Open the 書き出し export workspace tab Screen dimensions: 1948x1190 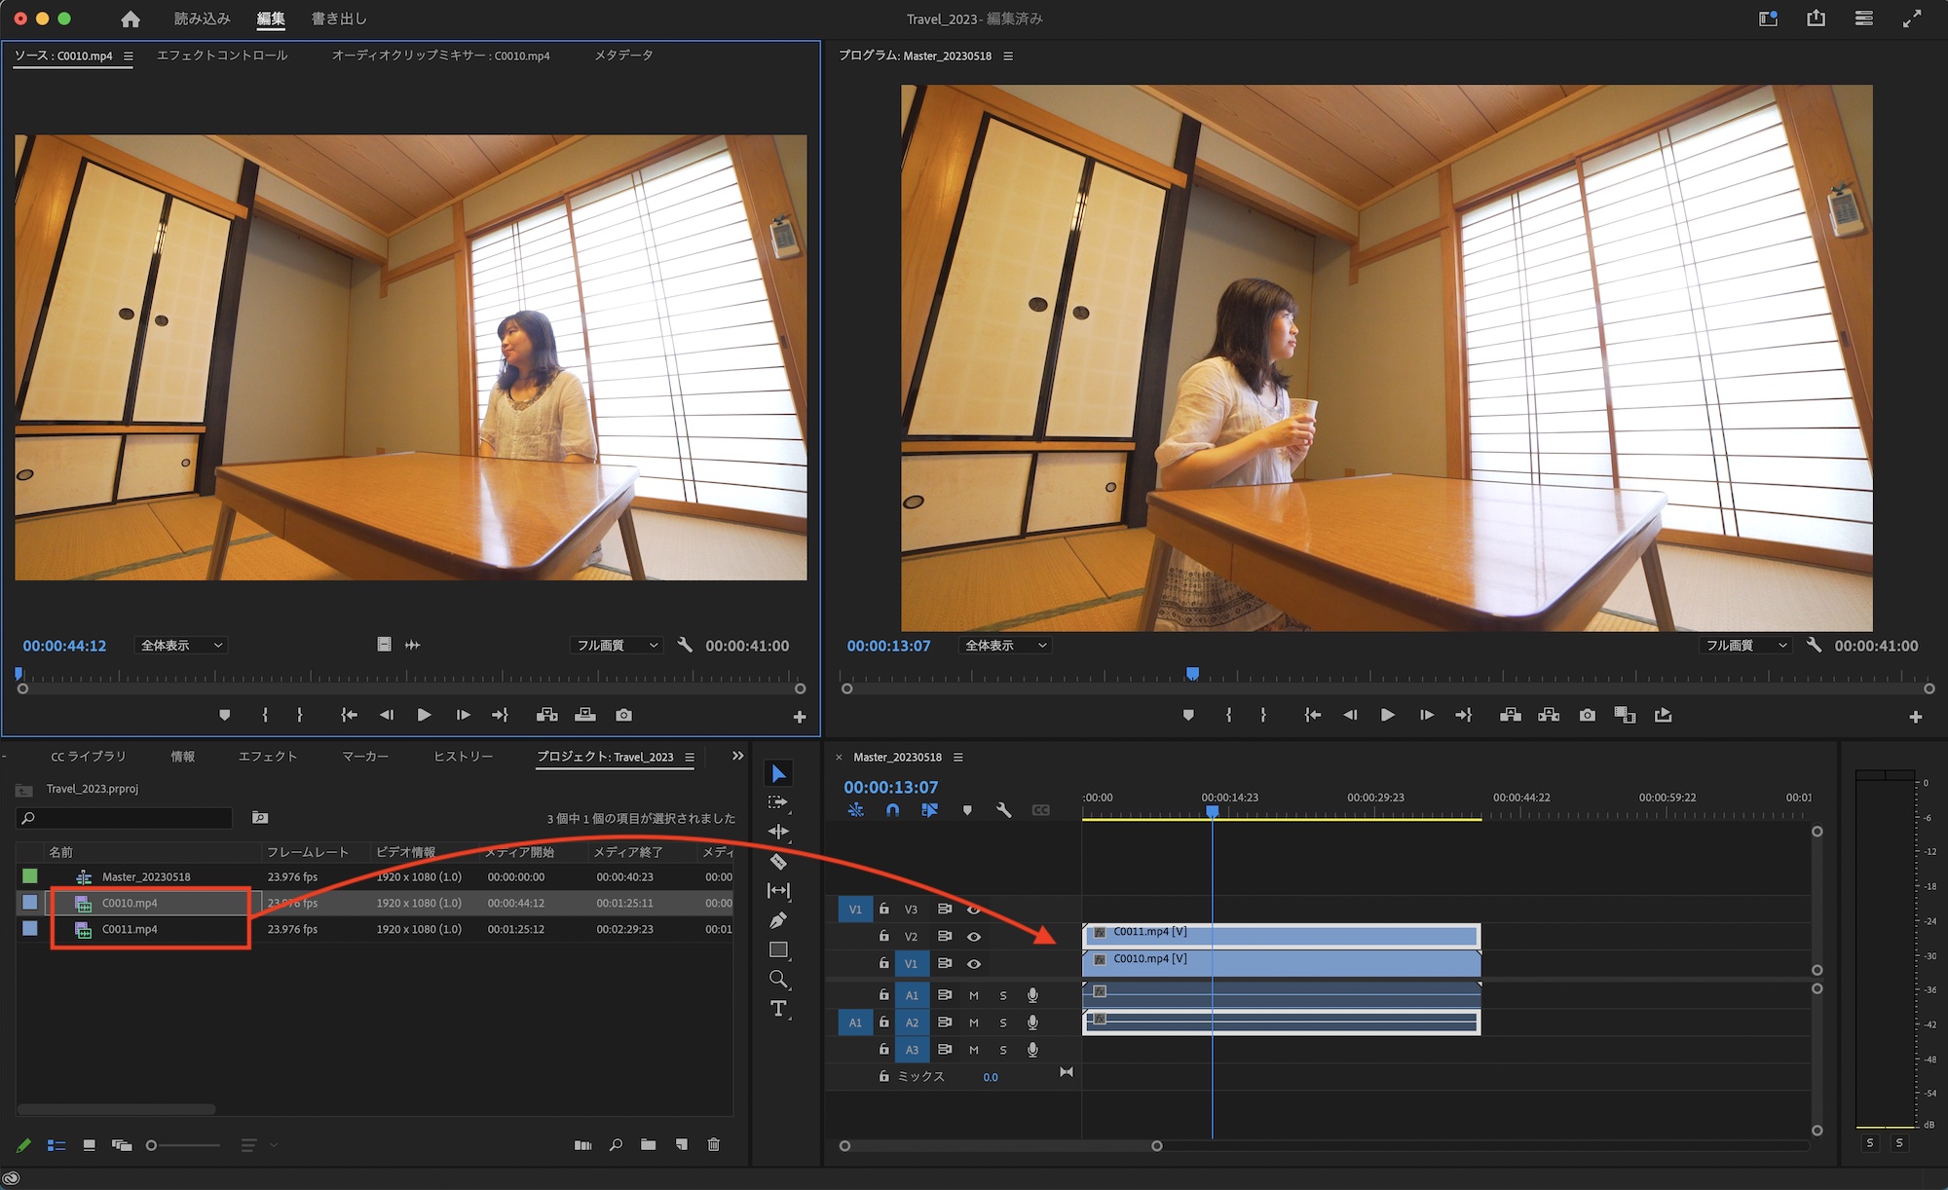[x=339, y=19]
